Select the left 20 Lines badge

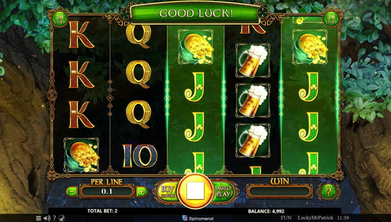59,19
